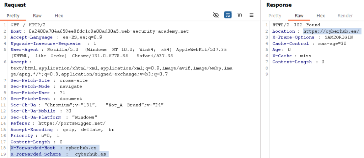This screenshot has width=364, height=158.
Task: Click the GET / HTTP/2 request line
Action: tap(26, 25)
